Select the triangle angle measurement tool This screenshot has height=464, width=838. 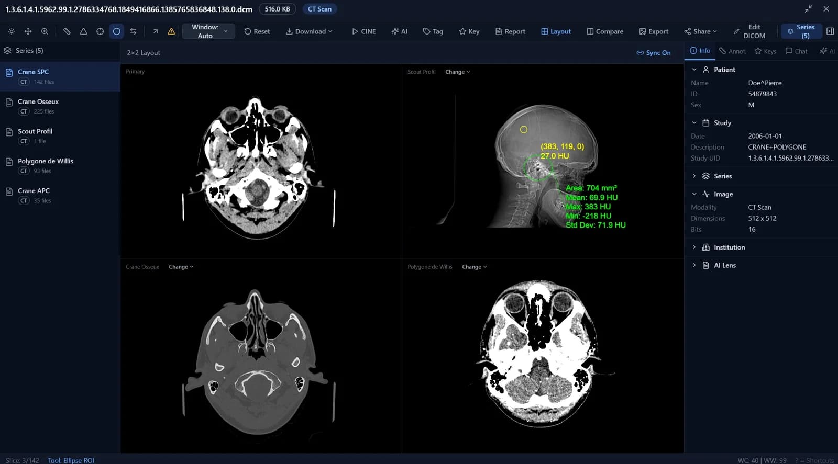click(x=83, y=31)
